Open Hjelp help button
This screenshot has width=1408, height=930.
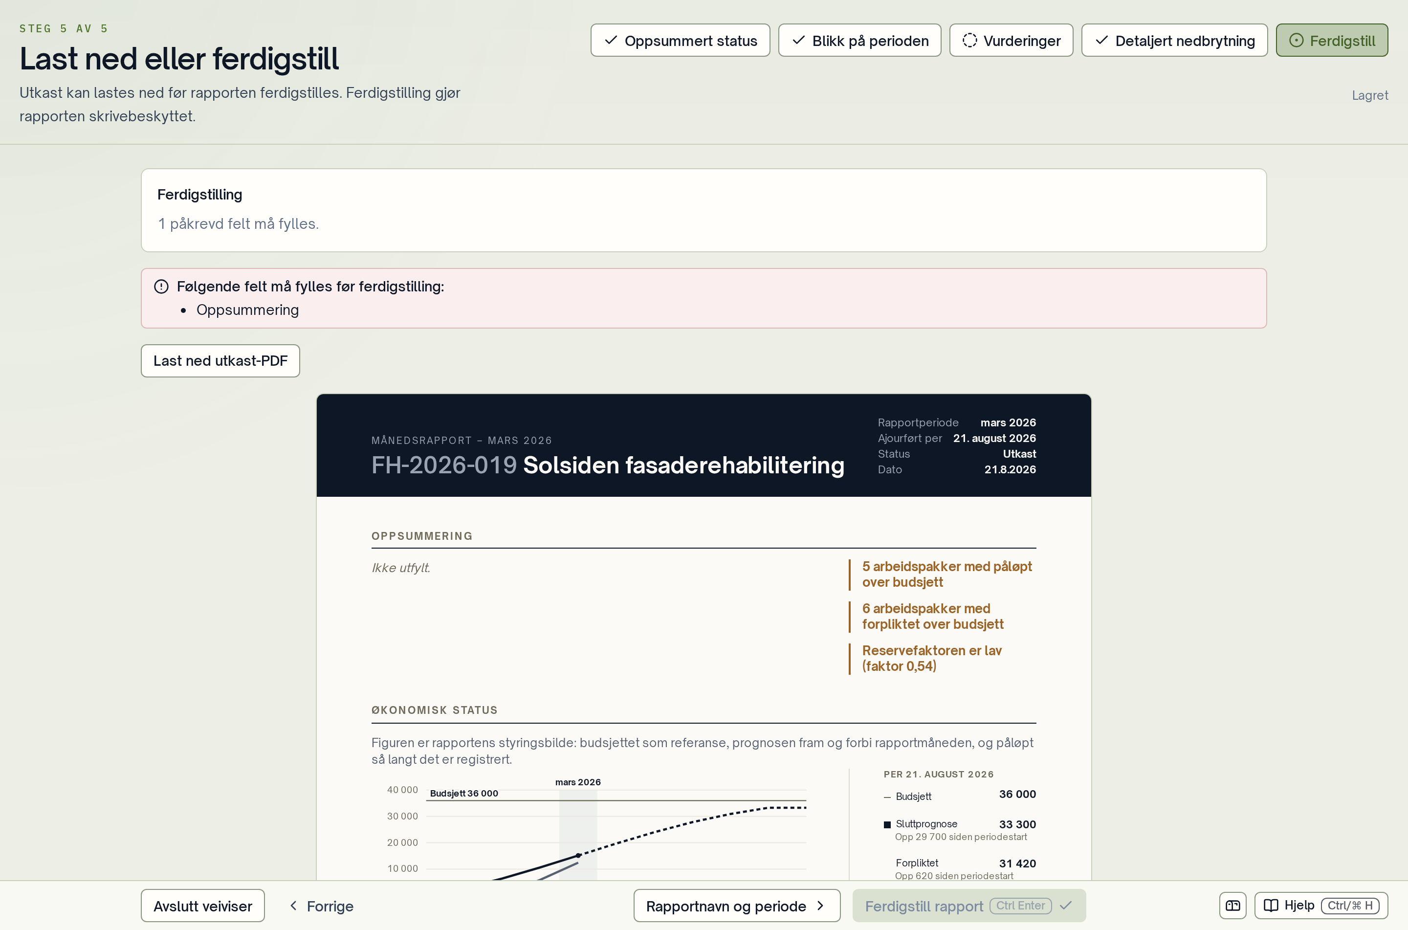[1321, 906]
